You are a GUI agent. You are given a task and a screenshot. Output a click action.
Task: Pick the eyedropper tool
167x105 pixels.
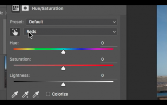point(15,94)
